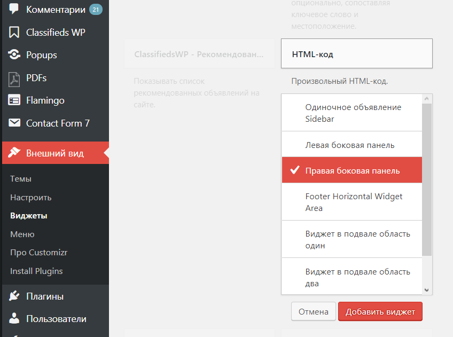The width and height of the screenshot is (453, 337).
Task: Click the comments count badge 21
Action: 96,10
